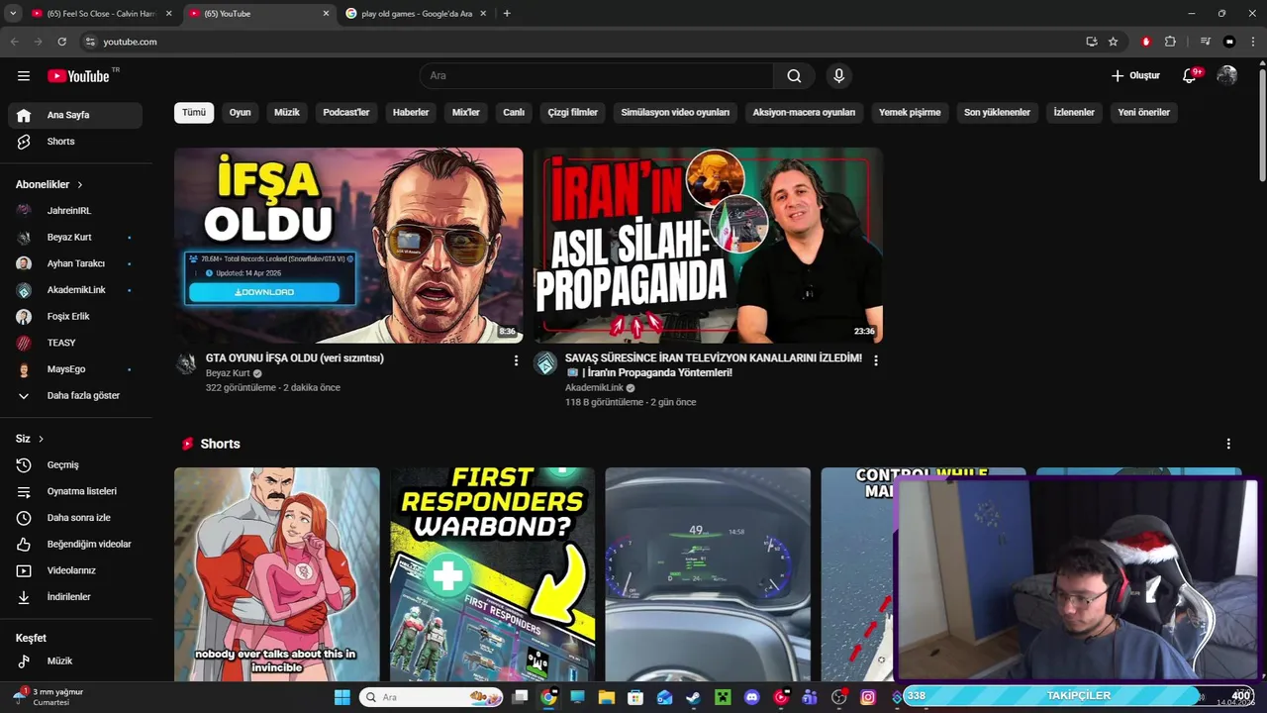Screen dimensions: 1267x713
Task: Open Chrome extensions puzzle icon
Action: tap(1170, 42)
